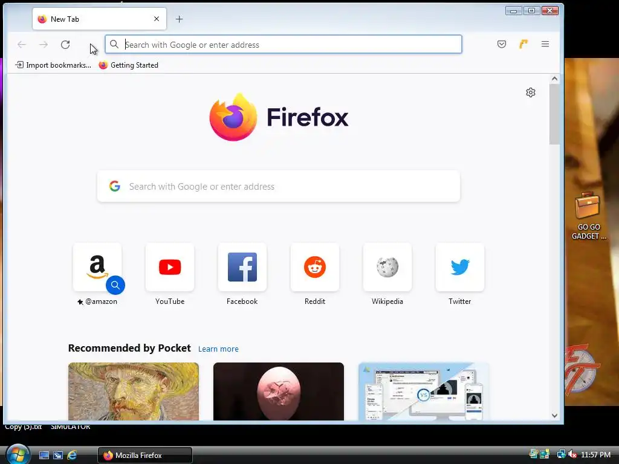Image resolution: width=619 pixels, height=464 pixels.
Task: Open the Reddit shortcut tile
Action: [314, 267]
